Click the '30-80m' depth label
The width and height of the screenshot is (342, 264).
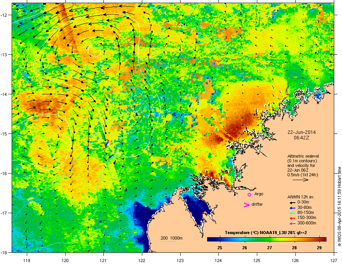pyautogui.click(x=304, y=208)
